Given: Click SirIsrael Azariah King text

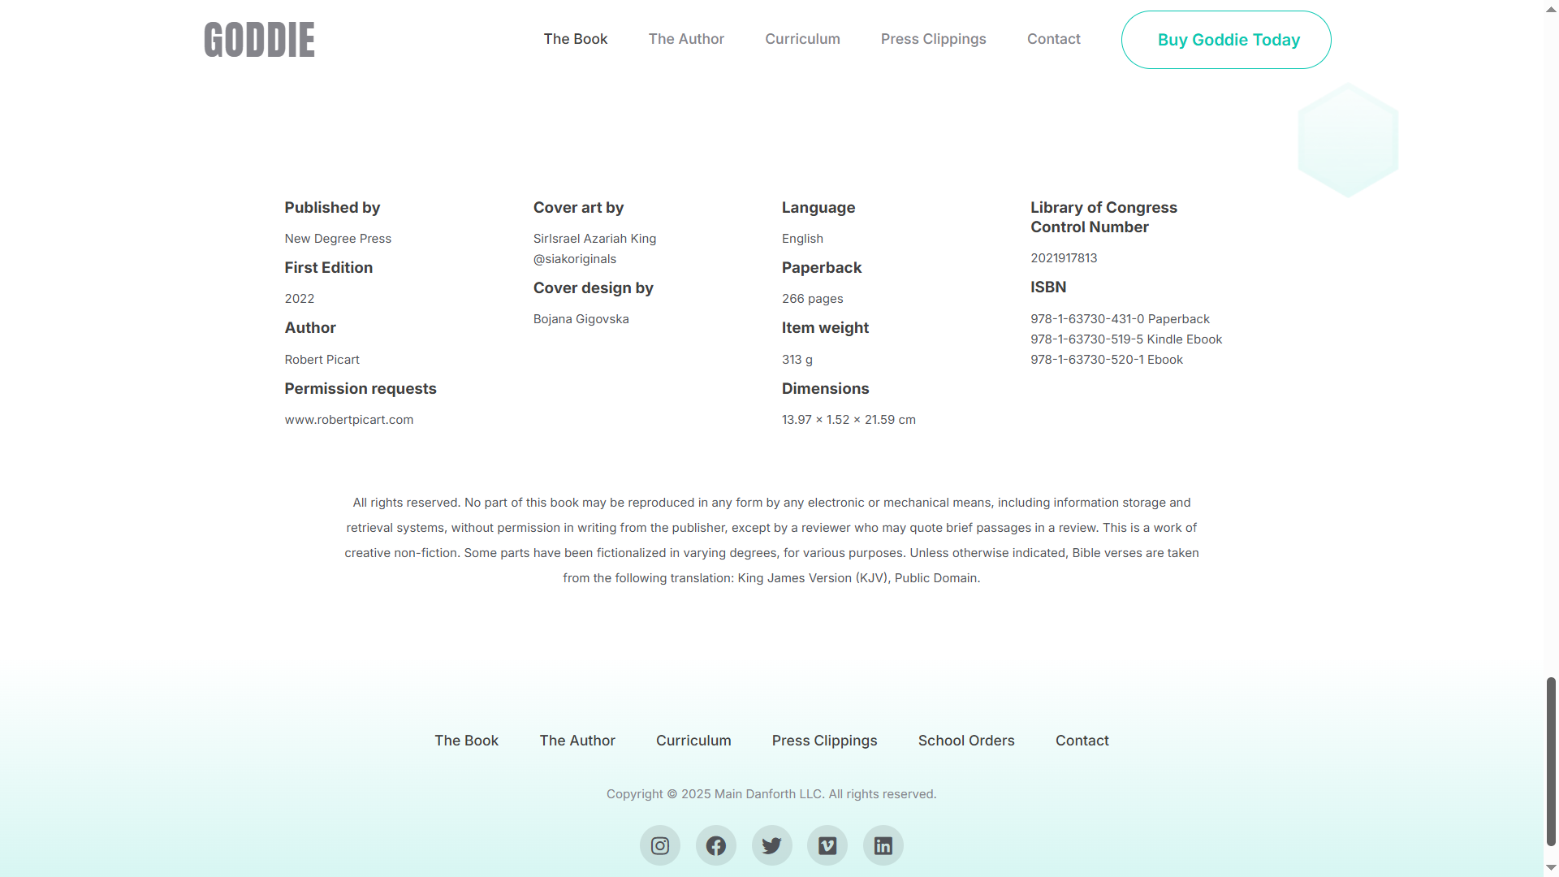Looking at the screenshot, I should 595,239.
